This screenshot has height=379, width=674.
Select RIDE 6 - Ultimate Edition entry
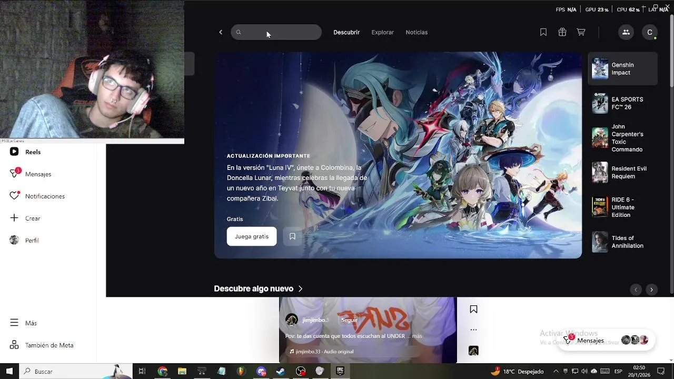(623, 207)
